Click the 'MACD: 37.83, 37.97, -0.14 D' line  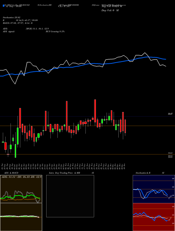18,23
